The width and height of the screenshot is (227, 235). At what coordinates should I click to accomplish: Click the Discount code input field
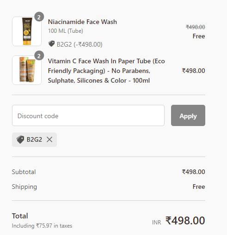click(88, 115)
